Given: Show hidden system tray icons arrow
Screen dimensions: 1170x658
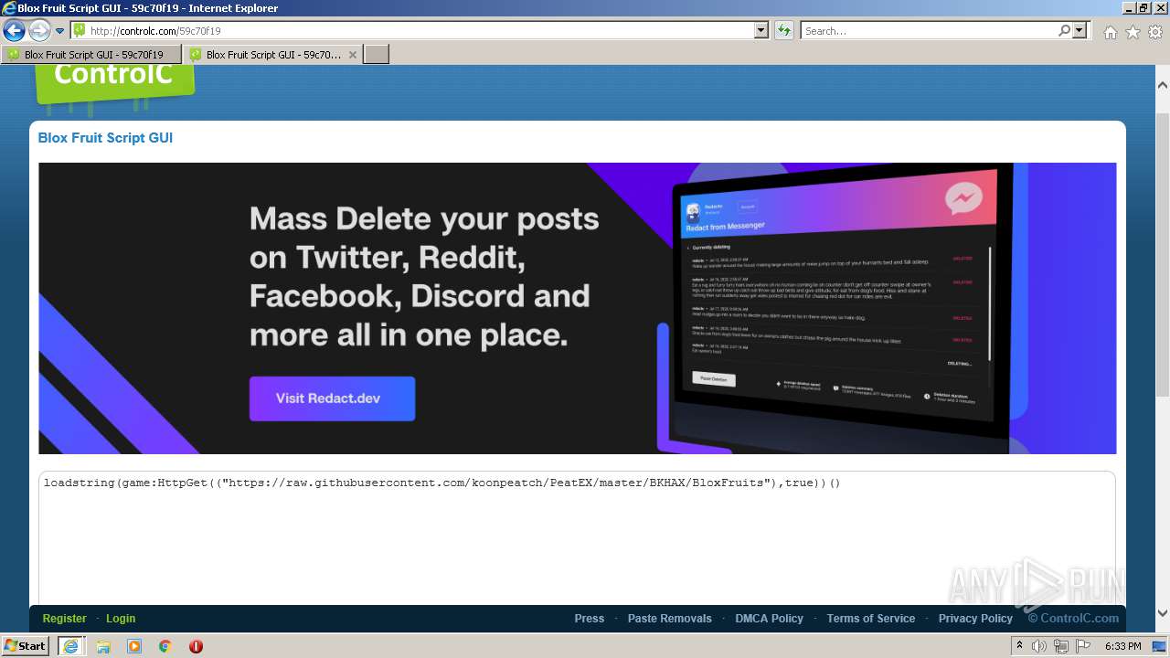Looking at the screenshot, I should 1020,646.
